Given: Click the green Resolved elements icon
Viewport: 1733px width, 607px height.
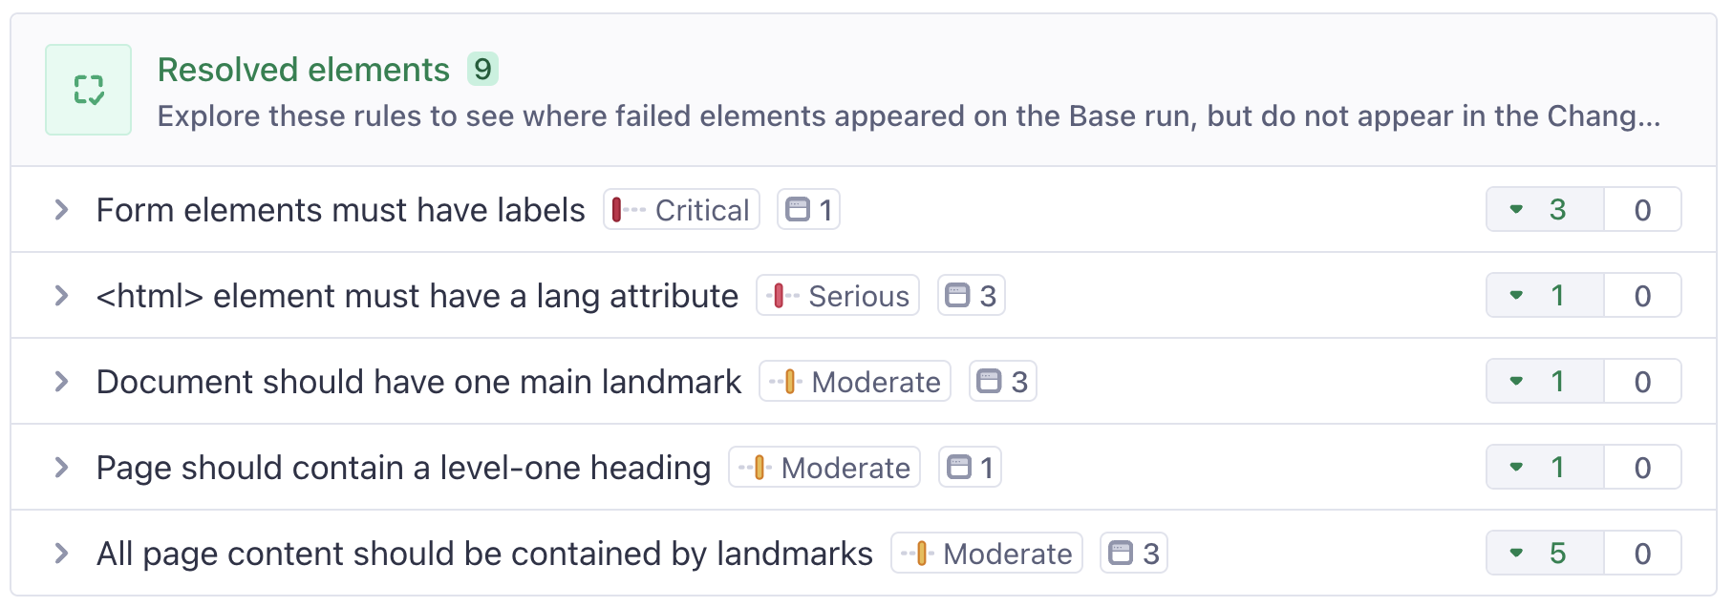Looking at the screenshot, I should (88, 89).
